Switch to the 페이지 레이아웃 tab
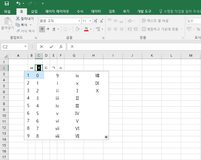Viewport: 201px width, 160px height. [57, 12]
